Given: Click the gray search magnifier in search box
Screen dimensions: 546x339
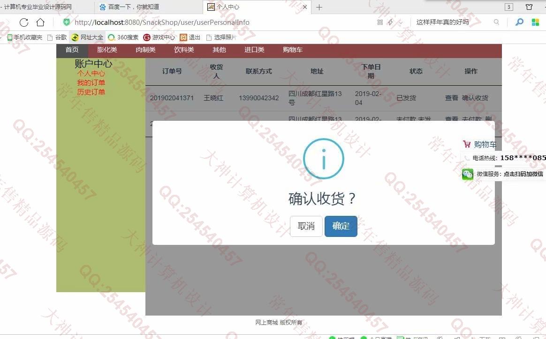Looking at the screenshot, I should click(x=497, y=22).
